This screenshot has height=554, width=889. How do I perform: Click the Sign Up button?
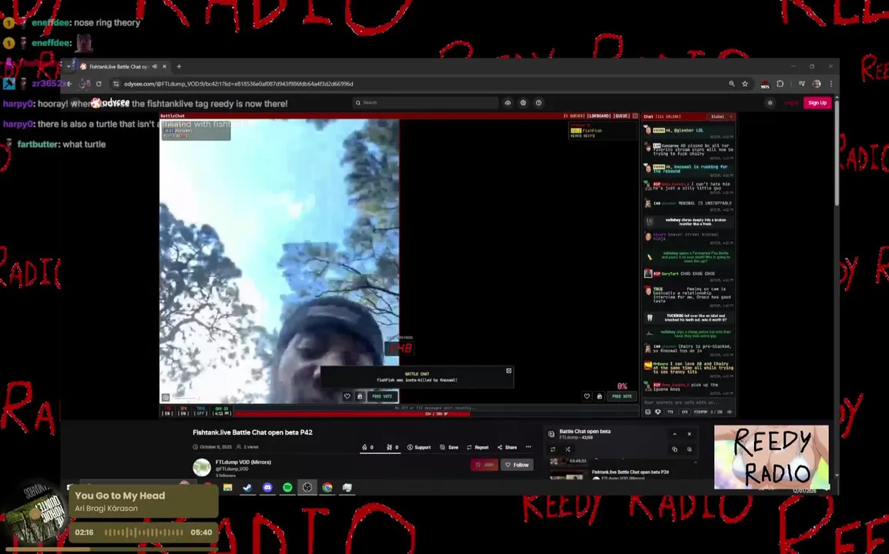tap(817, 102)
